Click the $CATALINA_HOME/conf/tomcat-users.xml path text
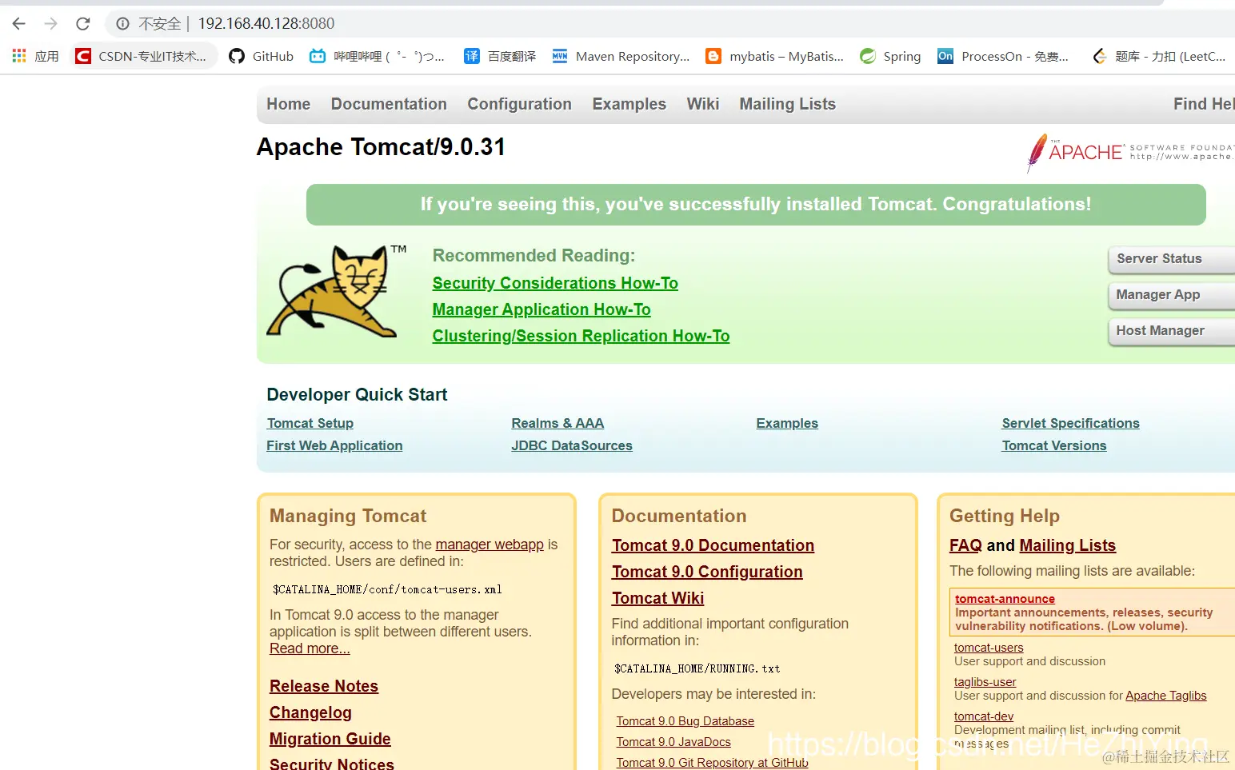The width and height of the screenshot is (1235, 770). point(387,589)
